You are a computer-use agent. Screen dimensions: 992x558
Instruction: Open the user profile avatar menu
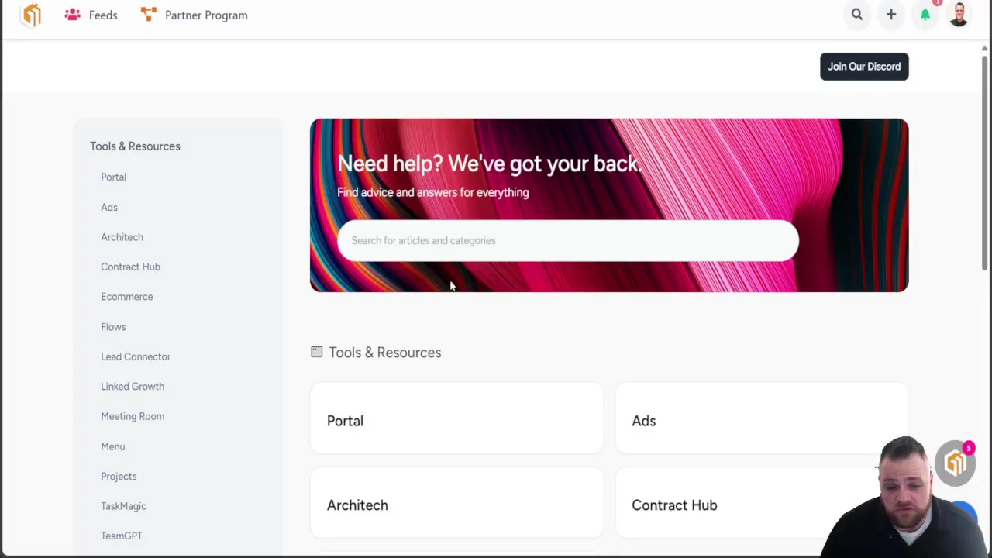coord(959,15)
